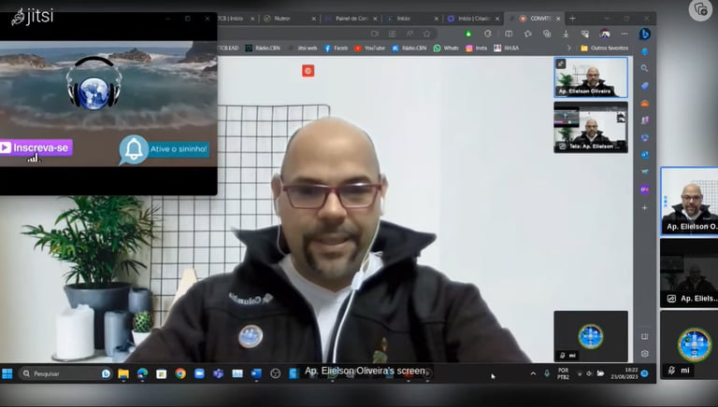Open the Outros favoritos folder

point(605,48)
